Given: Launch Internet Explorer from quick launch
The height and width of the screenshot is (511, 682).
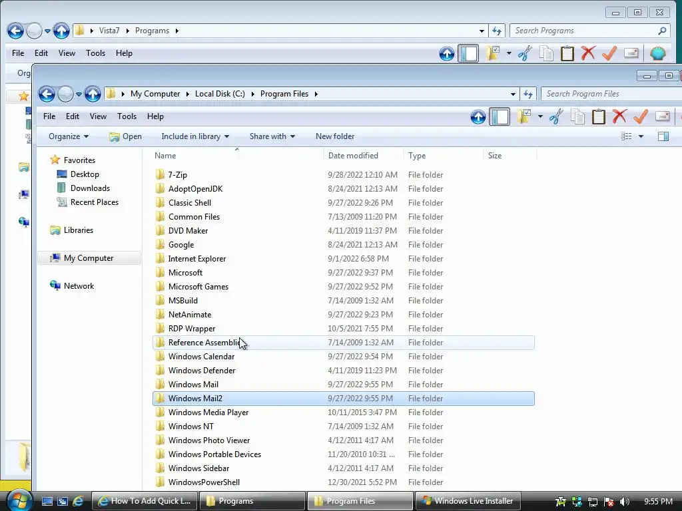Looking at the screenshot, I should (78, 501).
